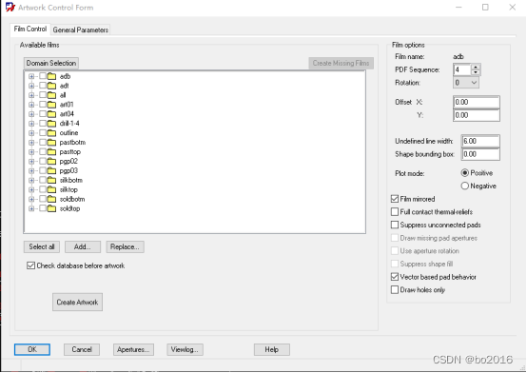Click the drill-1-4 folder icon
Image resolution: width=527 pixels, height=373 pixels.
click(x=51, y=124)
